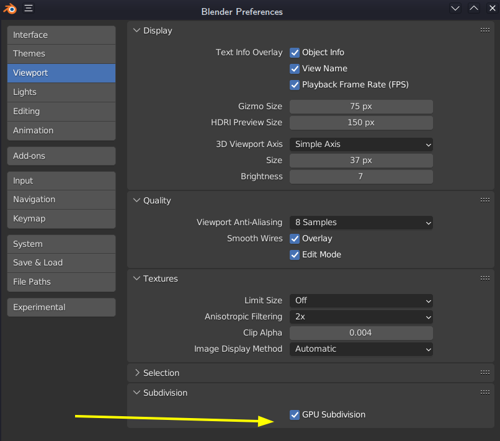Viewport: 500px width, 441px height.
Task: Switch to the Themes tab
Action: [x=61, y=53]
